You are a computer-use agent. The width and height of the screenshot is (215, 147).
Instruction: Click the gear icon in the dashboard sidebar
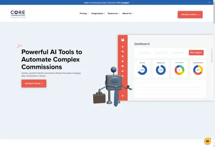tap(123, 95)
